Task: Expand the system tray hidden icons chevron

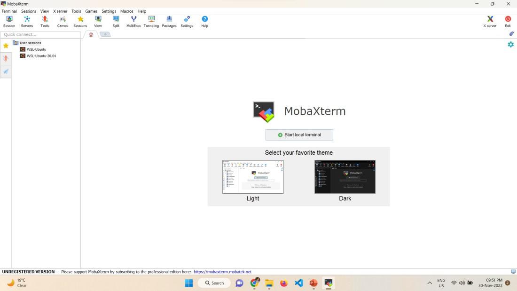Action: (430, 283)
